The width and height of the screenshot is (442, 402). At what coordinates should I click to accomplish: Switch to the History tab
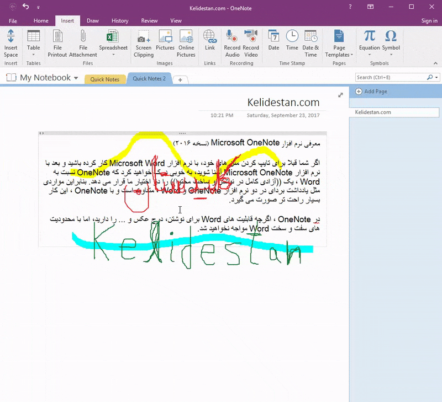click(x=120, y=21)
